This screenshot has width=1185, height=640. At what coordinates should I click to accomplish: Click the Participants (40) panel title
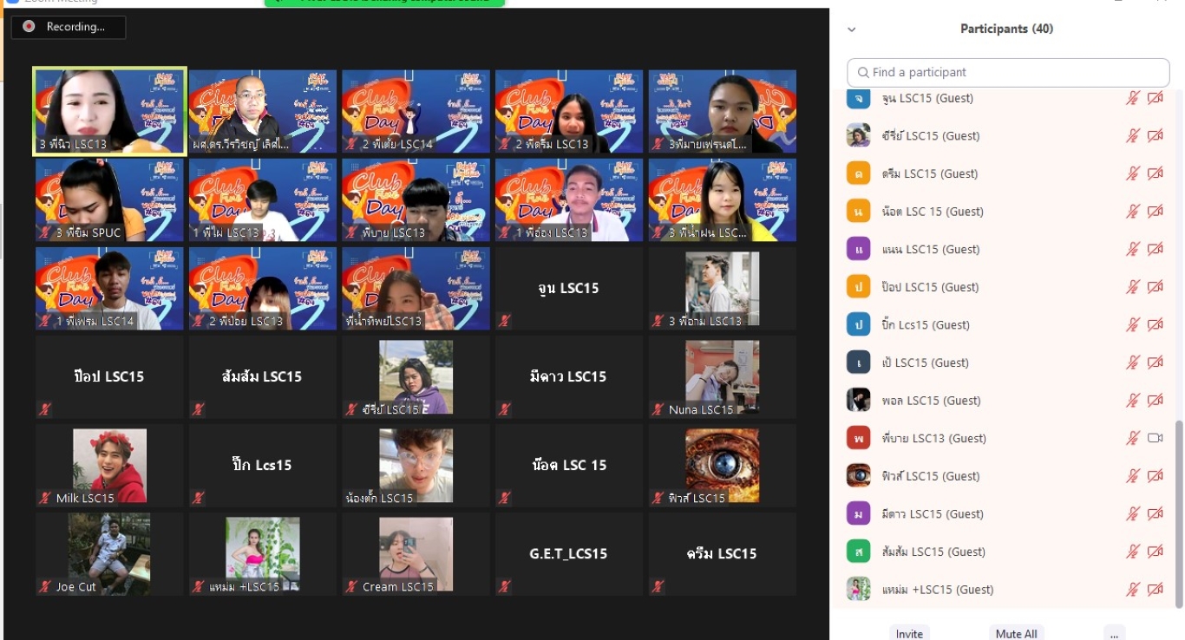coord(1006,29)
